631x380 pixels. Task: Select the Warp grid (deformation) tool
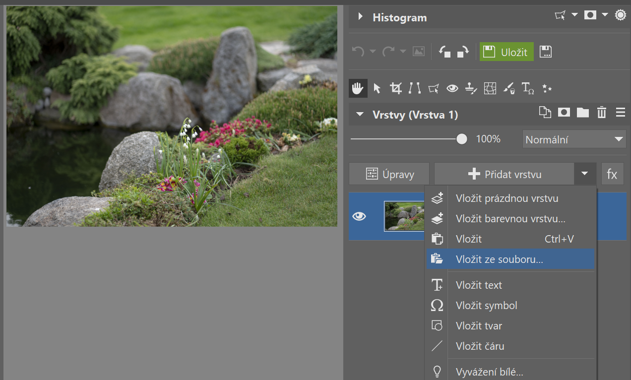click(490, 88)
